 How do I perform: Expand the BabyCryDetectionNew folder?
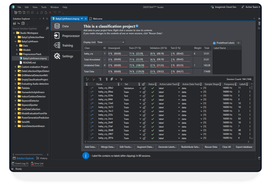(x=16, y=37)
